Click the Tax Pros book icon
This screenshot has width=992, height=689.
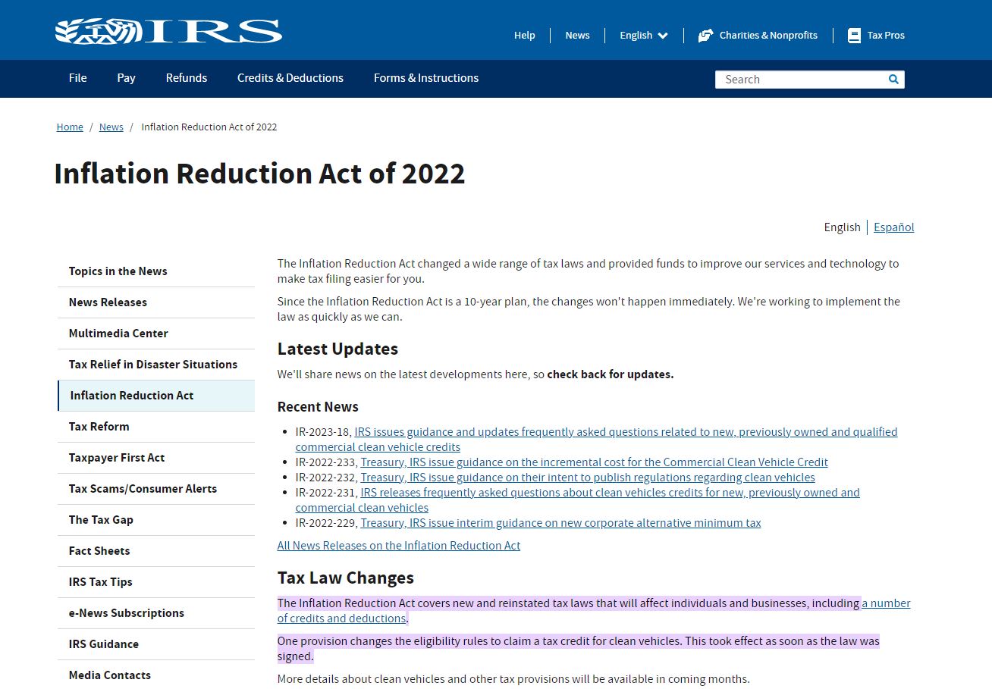point(854,35)
